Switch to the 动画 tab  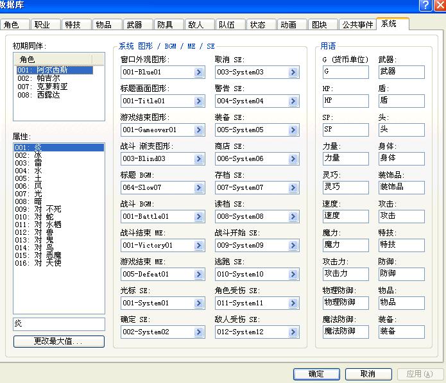[x=292, y=25]
